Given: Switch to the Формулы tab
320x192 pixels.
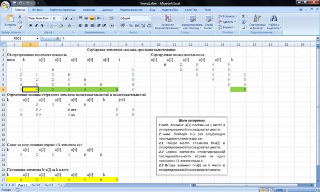Looking at the screenshot, I should [89, 10].
